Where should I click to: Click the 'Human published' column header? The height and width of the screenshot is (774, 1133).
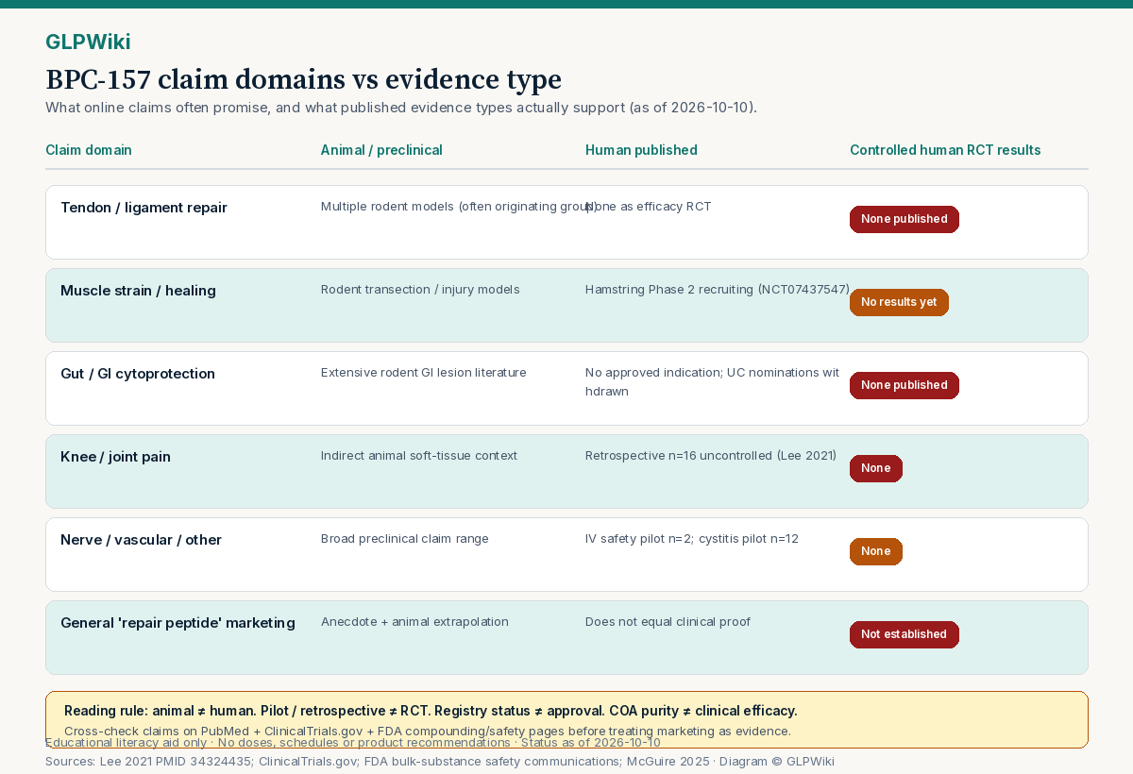641,150
